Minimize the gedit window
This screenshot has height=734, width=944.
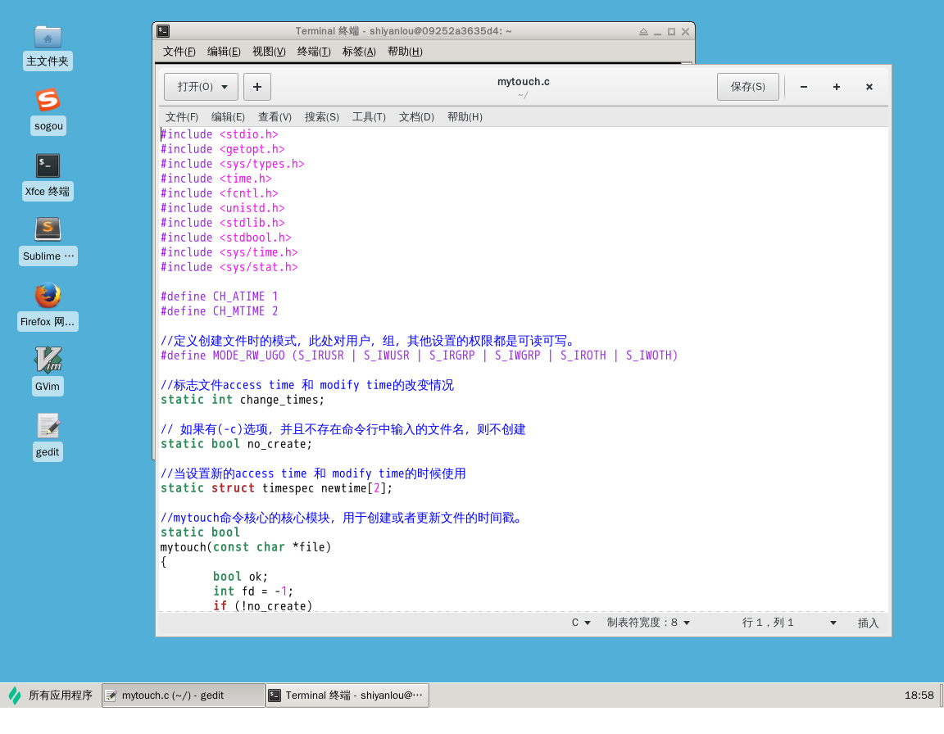pyautogui.click(x=804, y=87)
